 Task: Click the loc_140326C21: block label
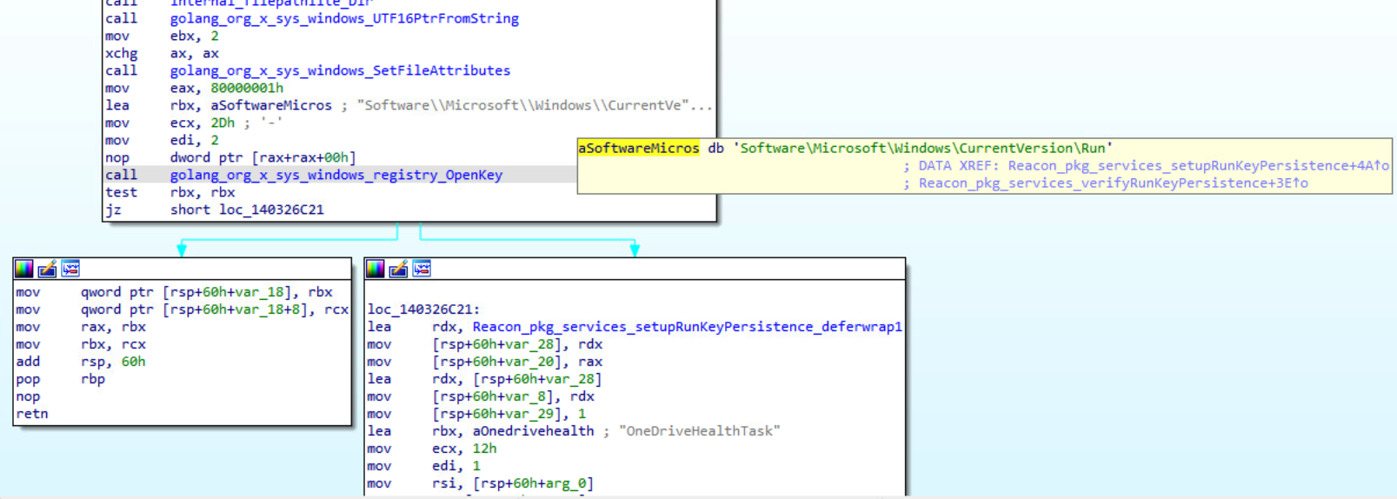(x=423, y=309)
